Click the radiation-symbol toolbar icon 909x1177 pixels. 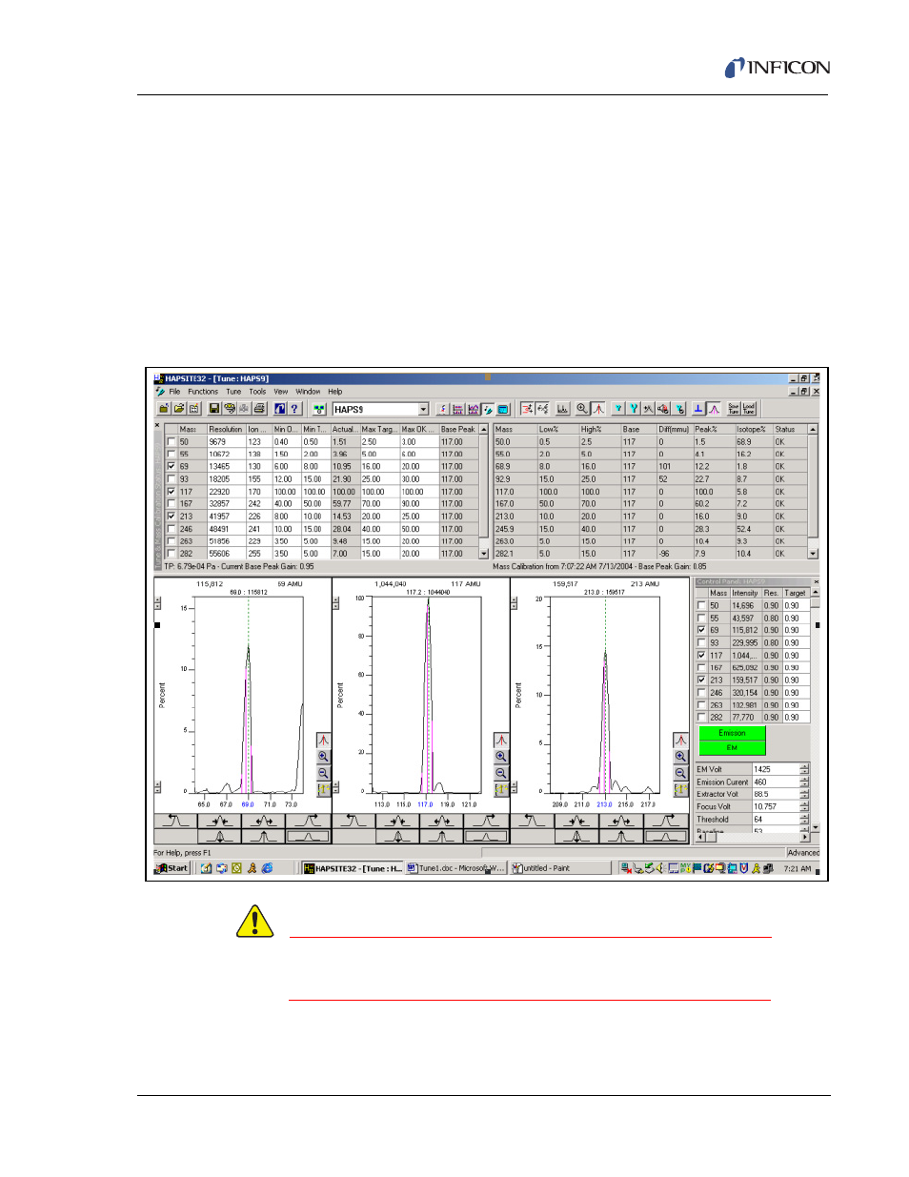click(x=318, y=409)
